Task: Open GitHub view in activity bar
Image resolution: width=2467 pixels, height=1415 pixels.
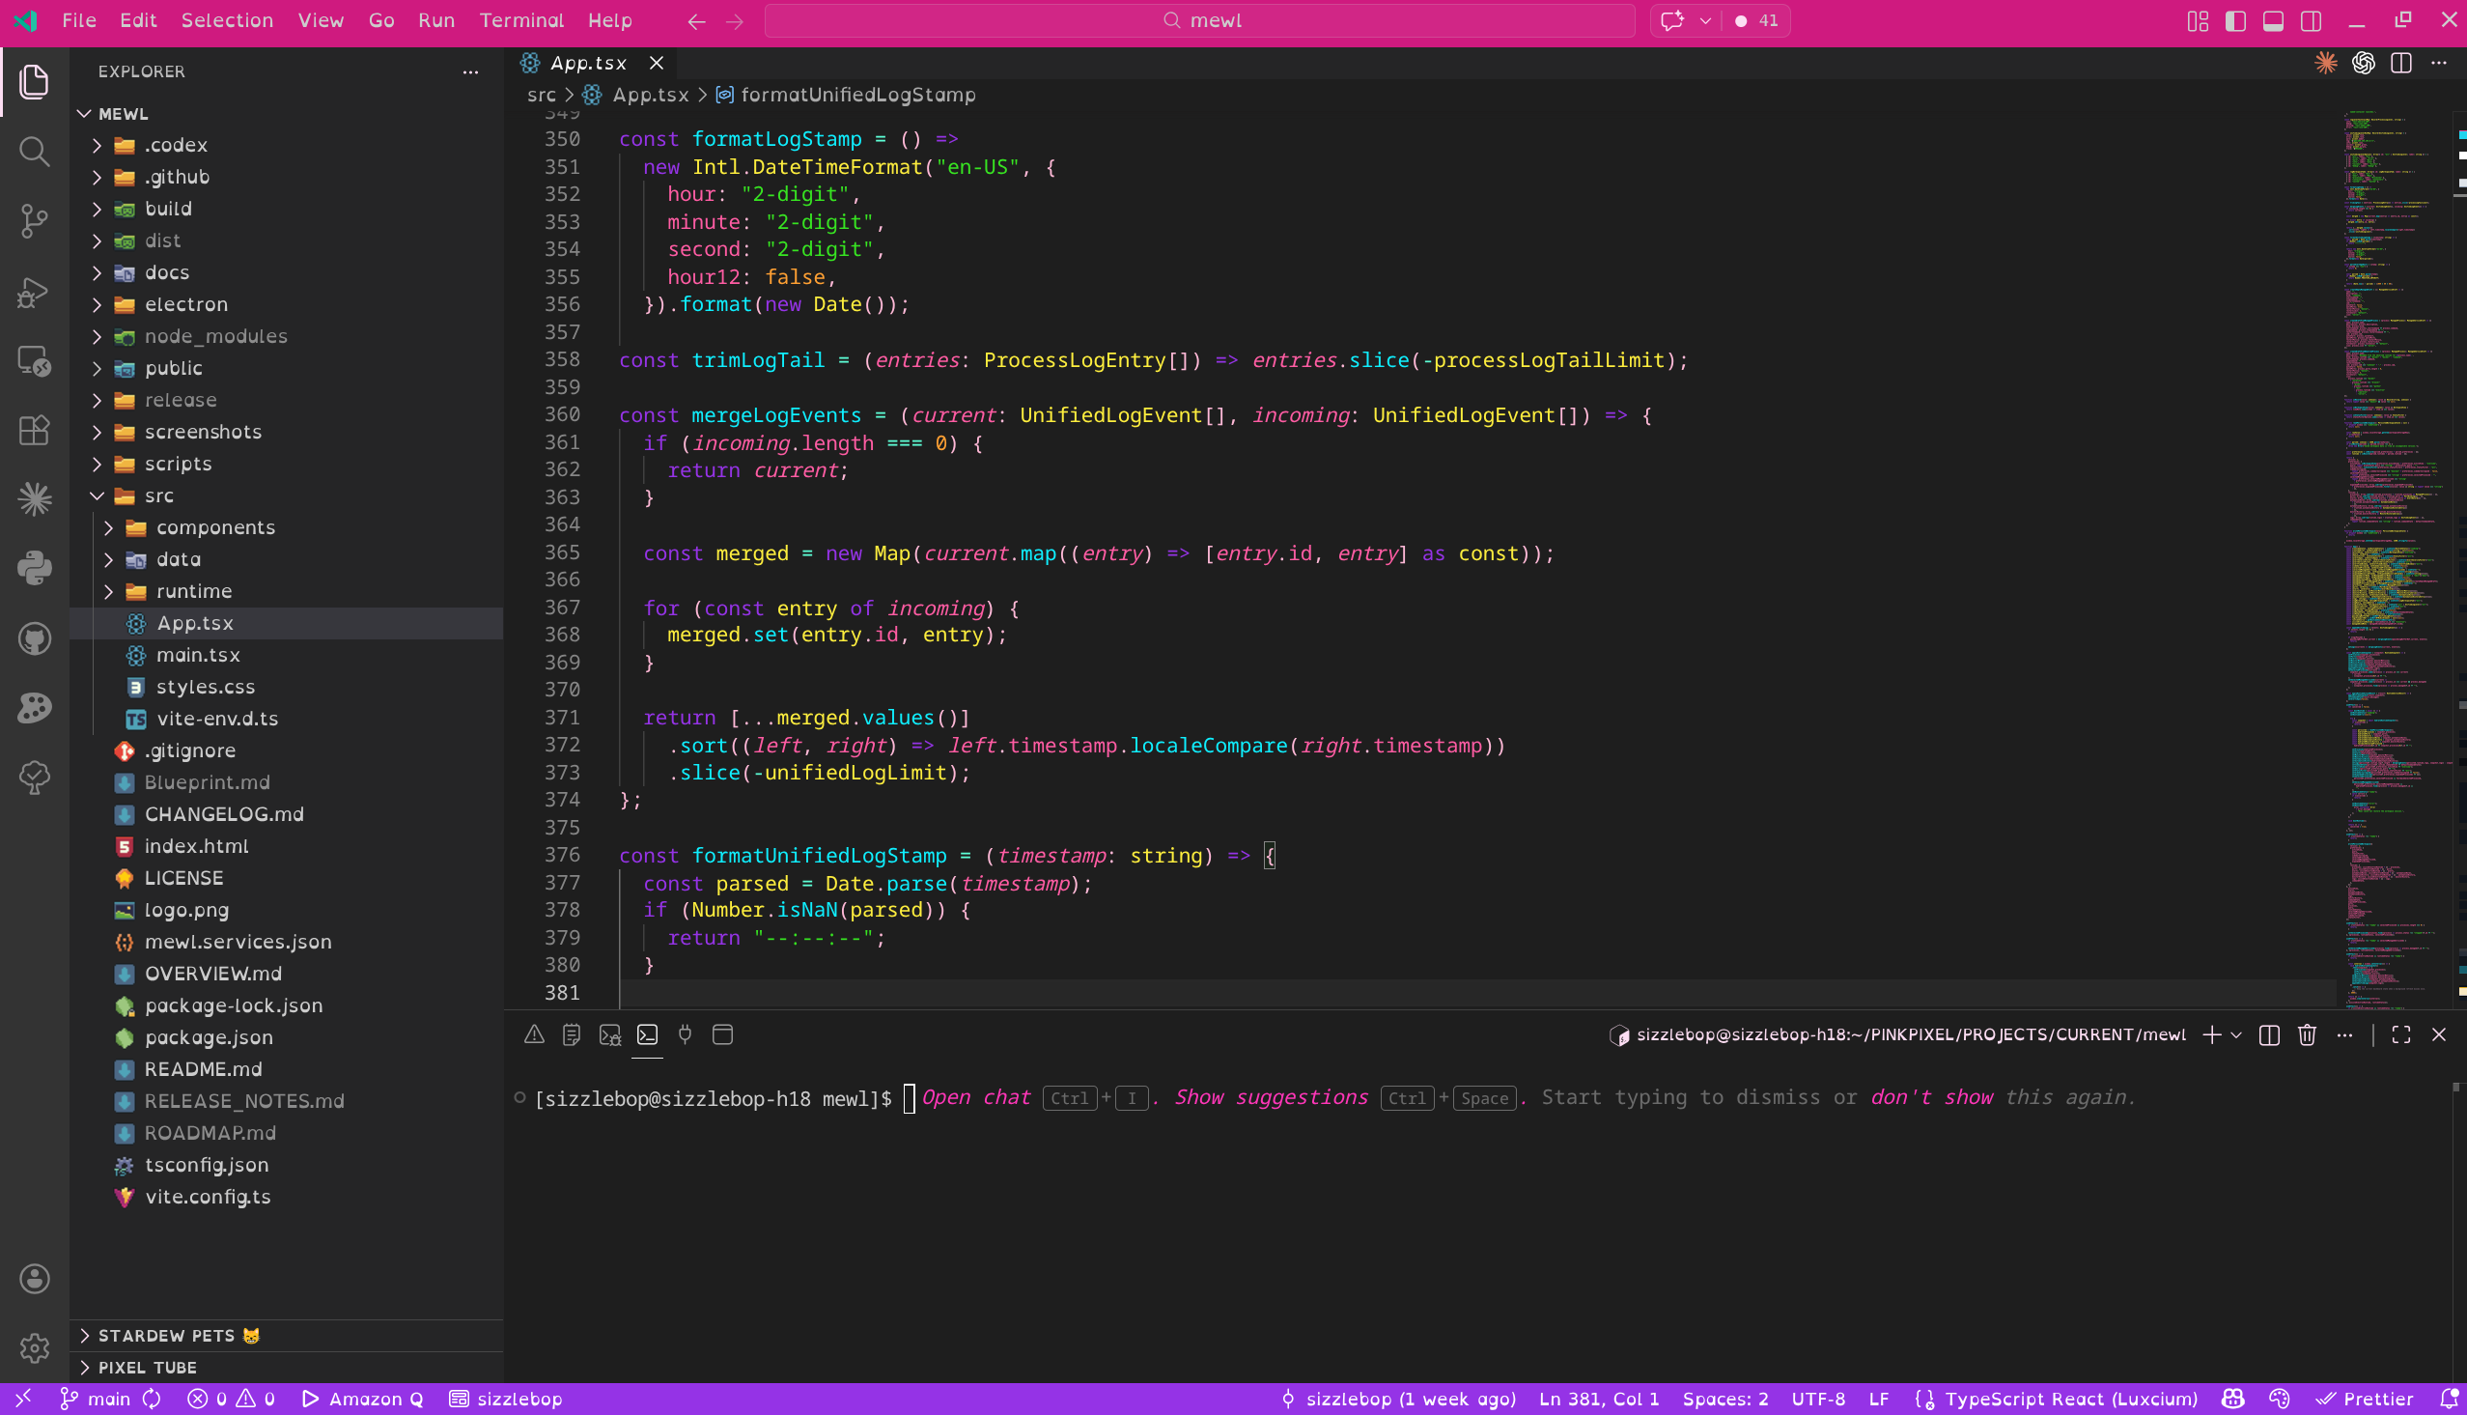Action: click(34, 638)
